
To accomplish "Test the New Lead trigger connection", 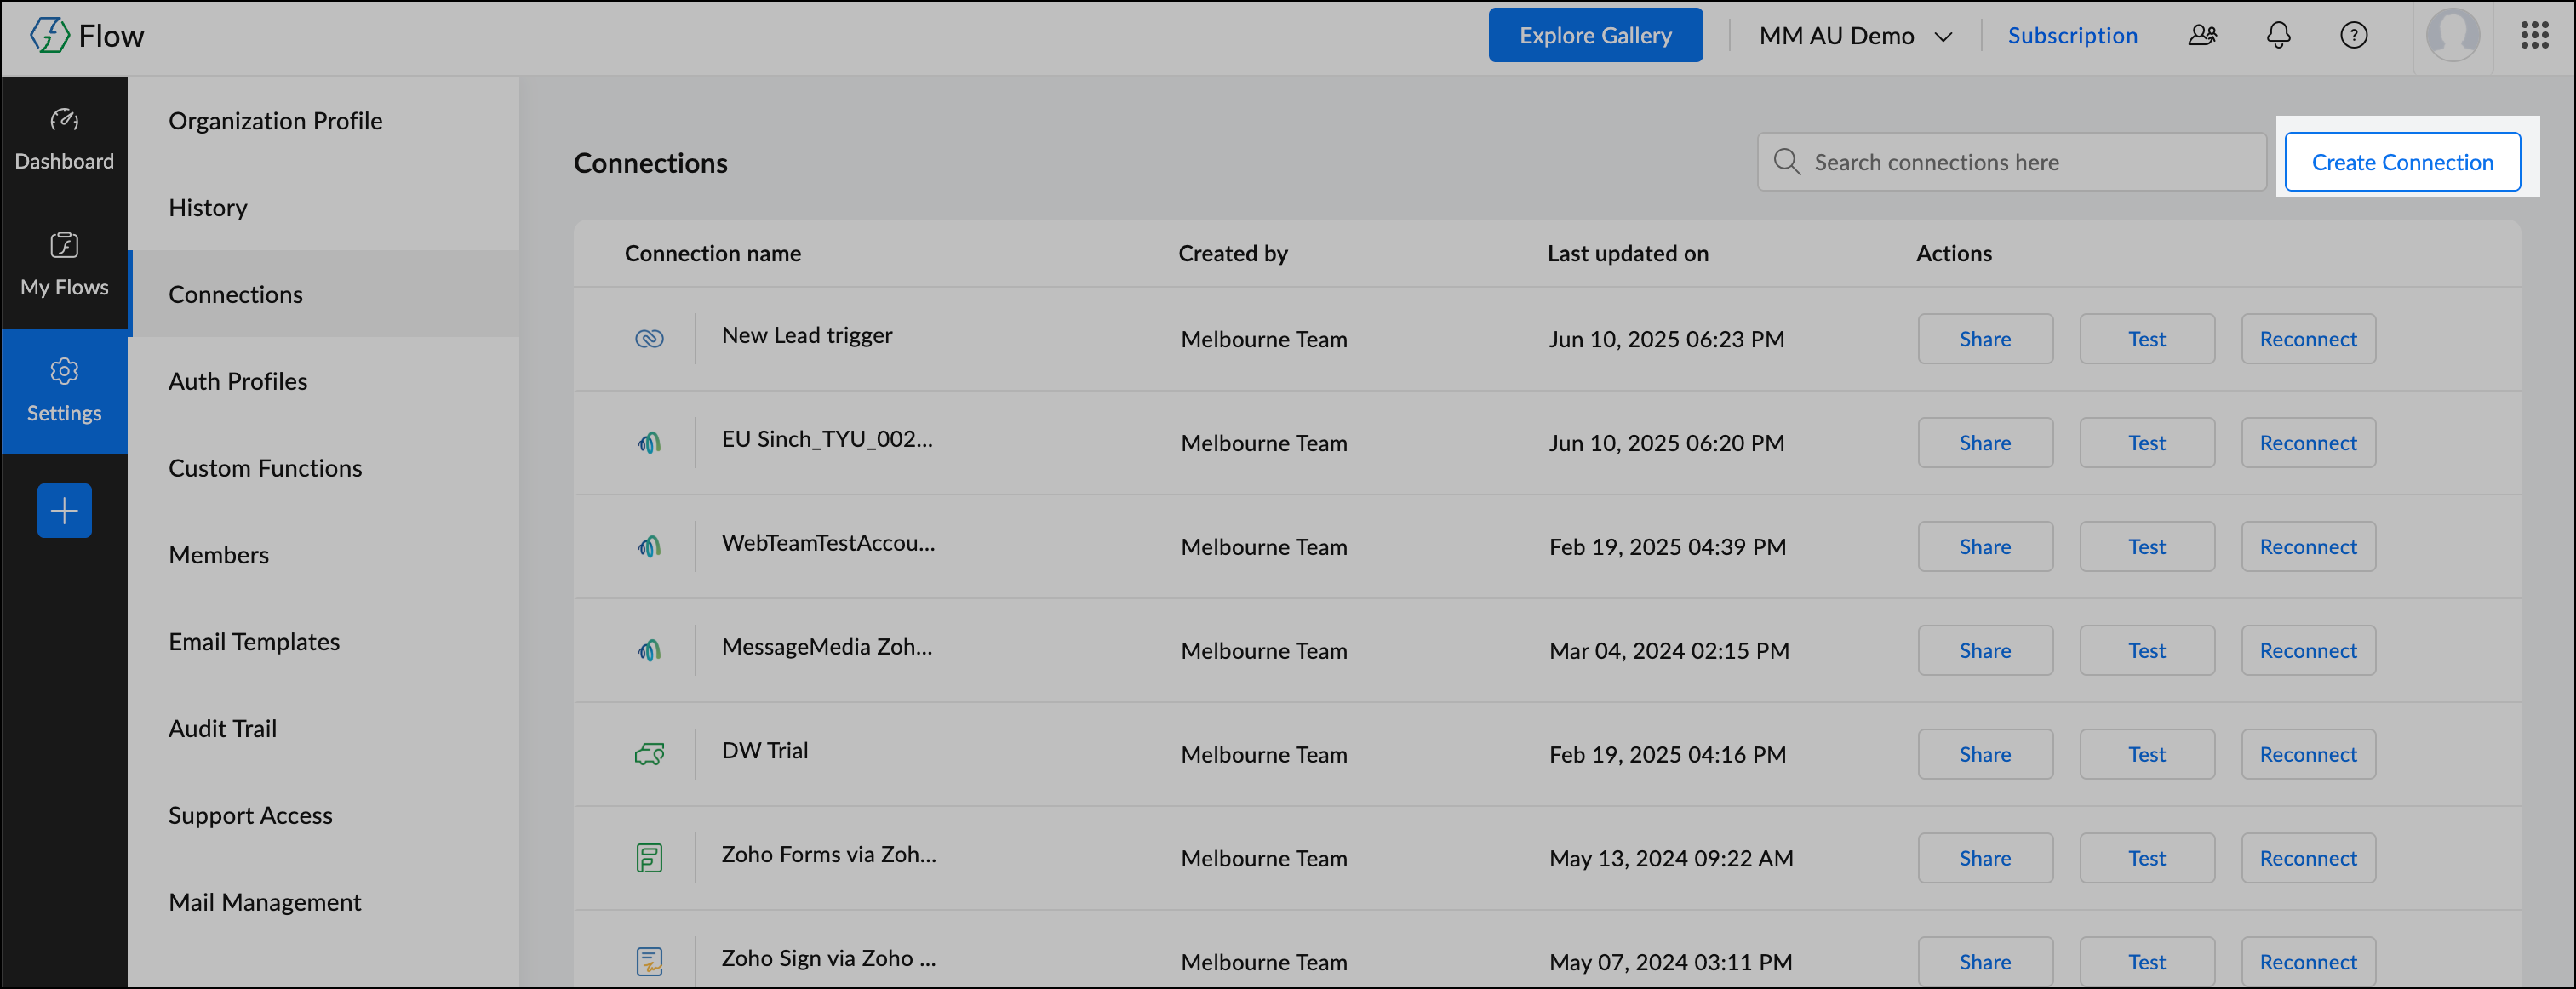I will coord(2147,338).
